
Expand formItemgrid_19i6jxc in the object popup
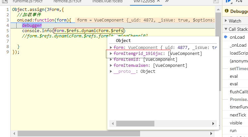(111, 53)
